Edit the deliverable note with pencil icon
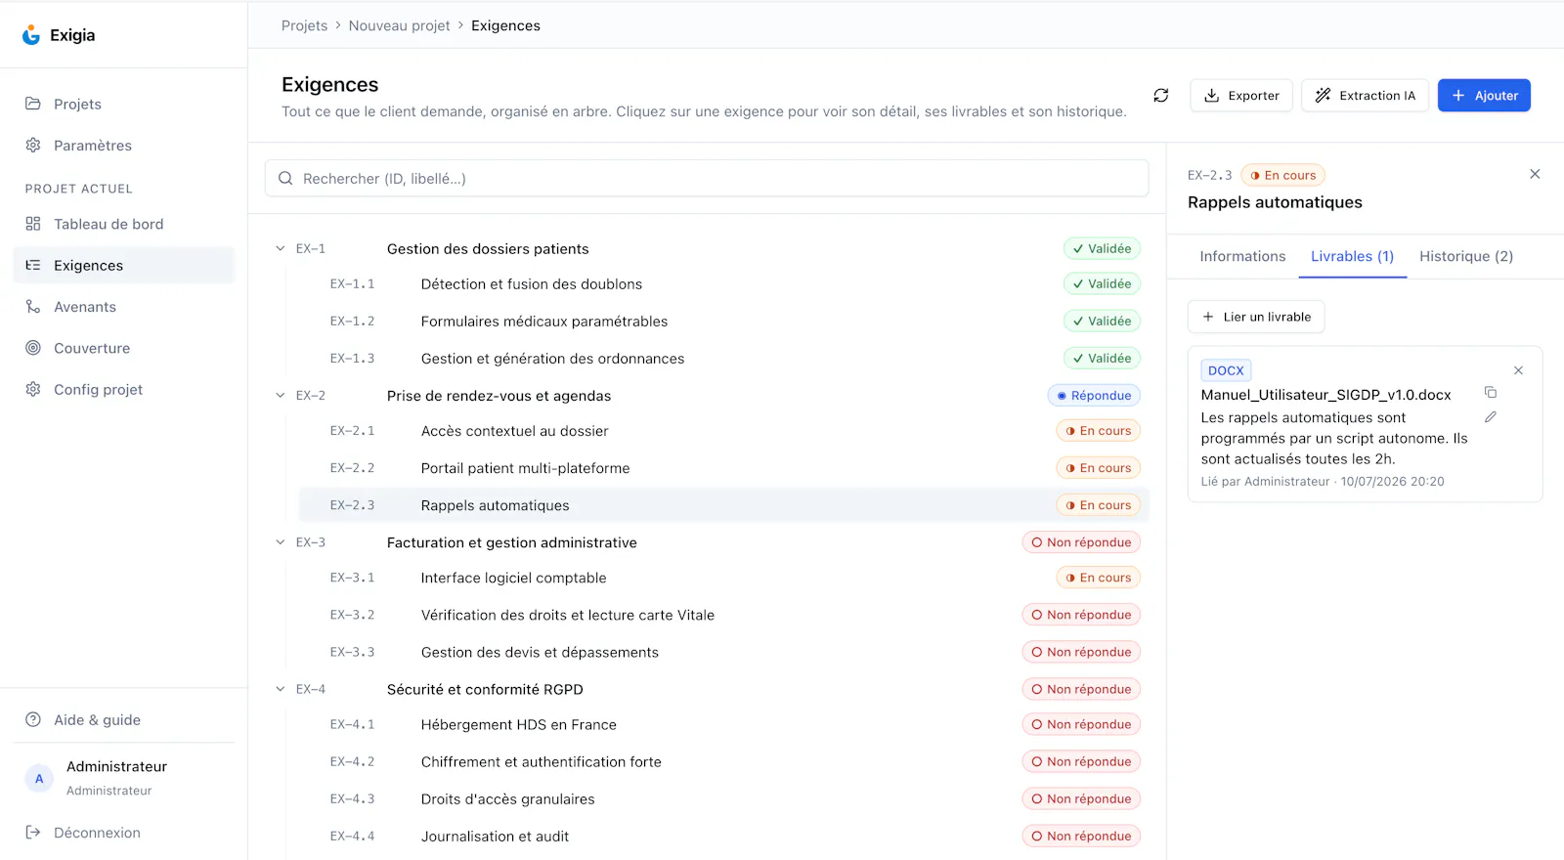The height and width of the screenshot is (860, 1564). (x=1491, y=416)
